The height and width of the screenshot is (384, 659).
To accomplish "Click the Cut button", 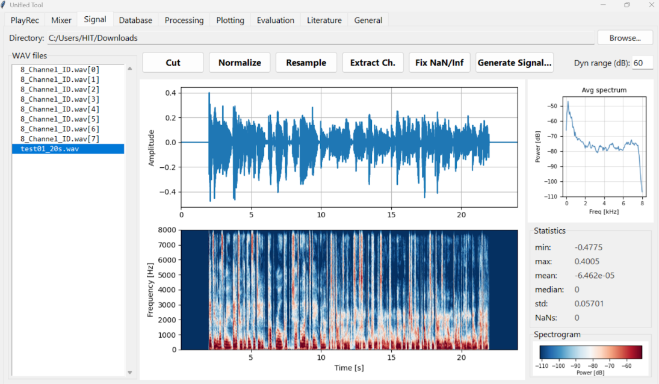I will tap(173, 63).
